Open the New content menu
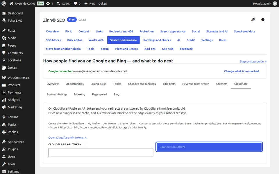Viewport: 279px width, 174px height. (x=90, y=3)
